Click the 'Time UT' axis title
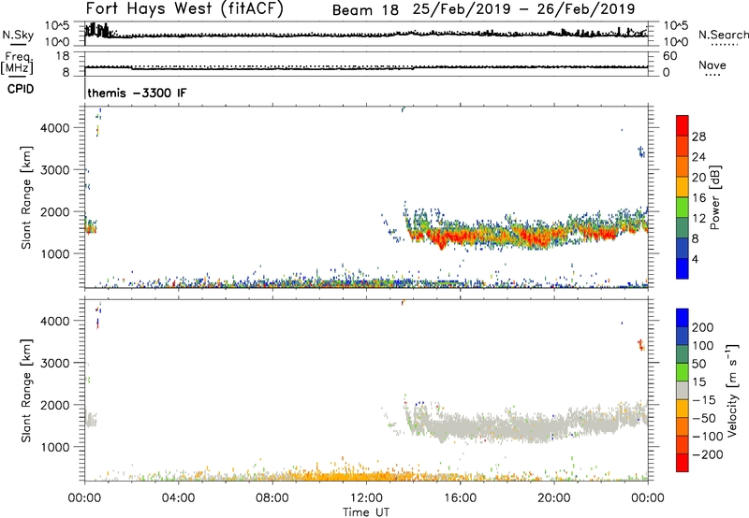 point(366,511)
